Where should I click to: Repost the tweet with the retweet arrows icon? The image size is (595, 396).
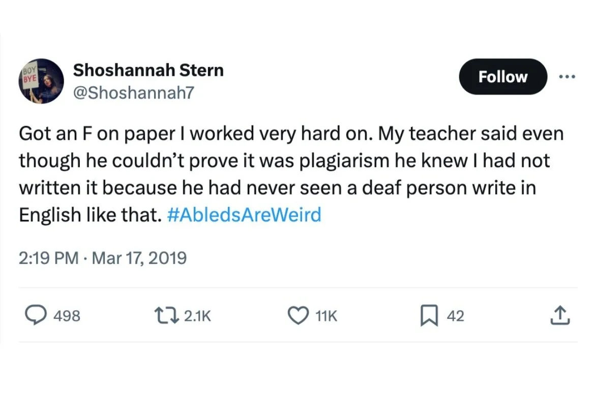(167, 316)
